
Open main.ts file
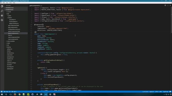pos(10,35)
